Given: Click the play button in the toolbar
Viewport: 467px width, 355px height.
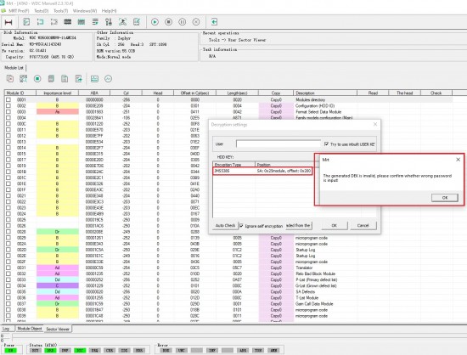Looking at the screenshot, I should pos(155,22).
